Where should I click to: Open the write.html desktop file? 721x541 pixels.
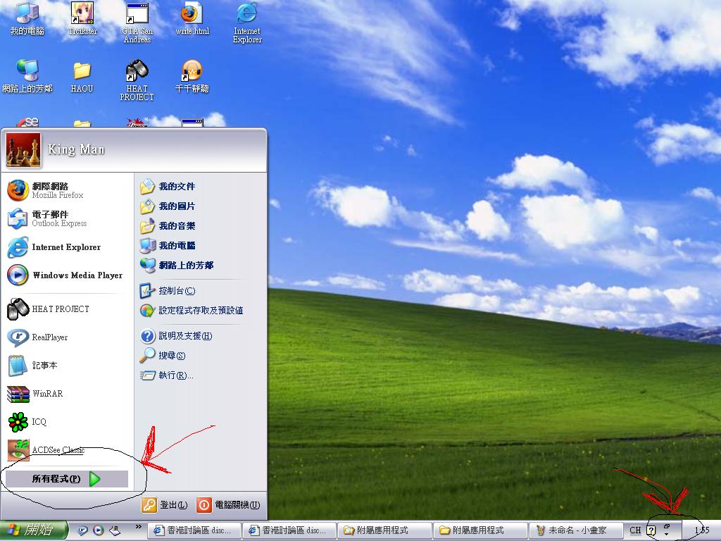pos(192,18)
